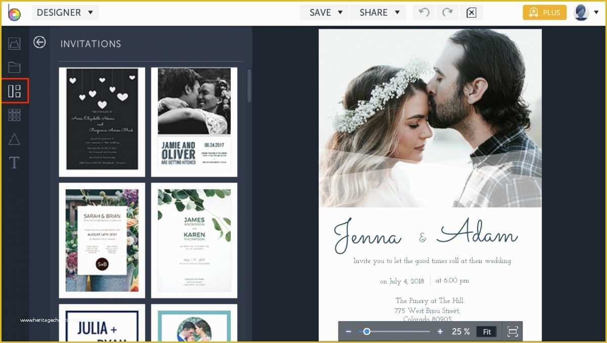Click the BeFunky logo icon

tap(14, 13)
